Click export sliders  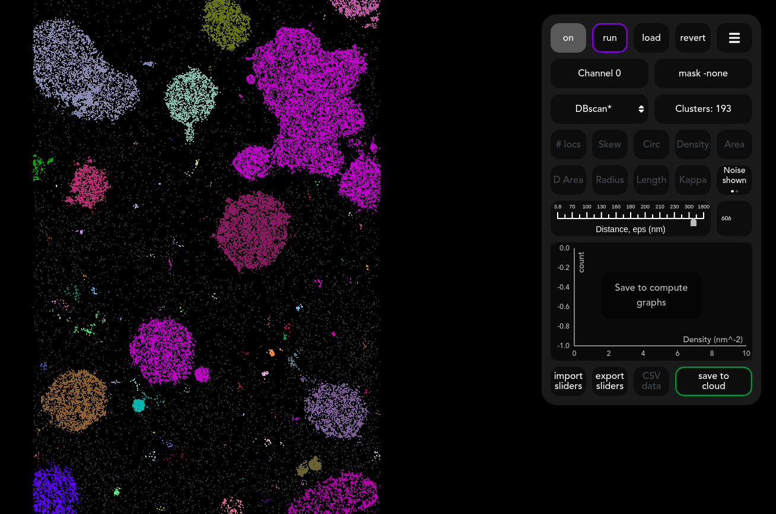pos(609,381)
